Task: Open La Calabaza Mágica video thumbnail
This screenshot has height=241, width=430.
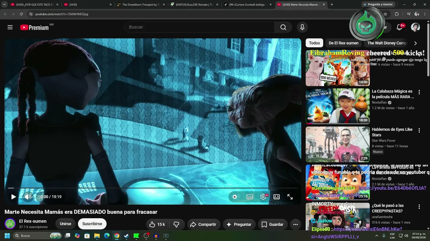Action: point(338,106)
